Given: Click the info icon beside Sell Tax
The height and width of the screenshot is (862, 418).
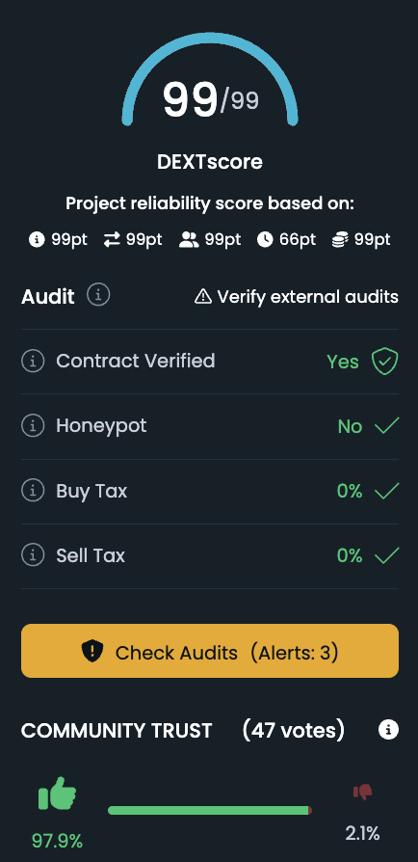Looking at the screenshot, I should 33,555.
